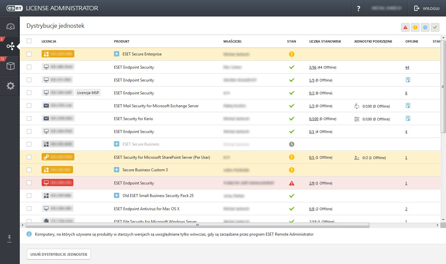
Task: Sort by the STAN column header
Action: [291, 42]
